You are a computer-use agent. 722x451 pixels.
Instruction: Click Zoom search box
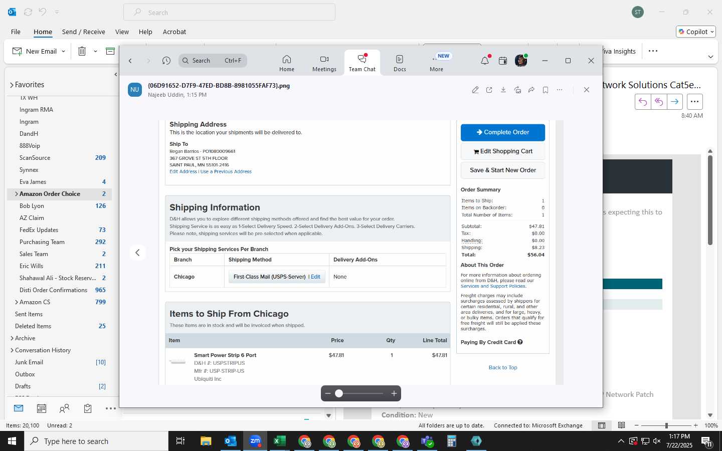pyautogui.click(x=213, y=61)
